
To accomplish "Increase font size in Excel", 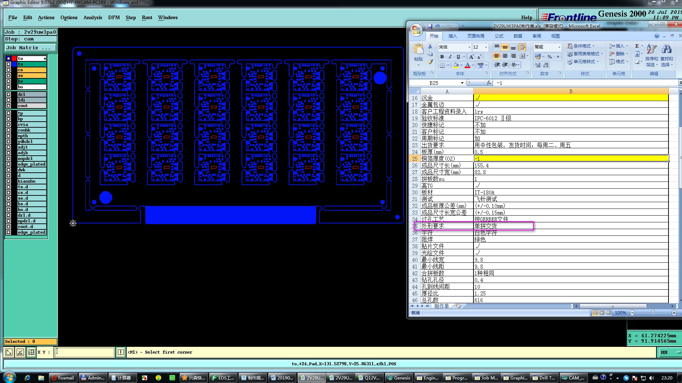I will pyautogui.click(x=471, y=57).
